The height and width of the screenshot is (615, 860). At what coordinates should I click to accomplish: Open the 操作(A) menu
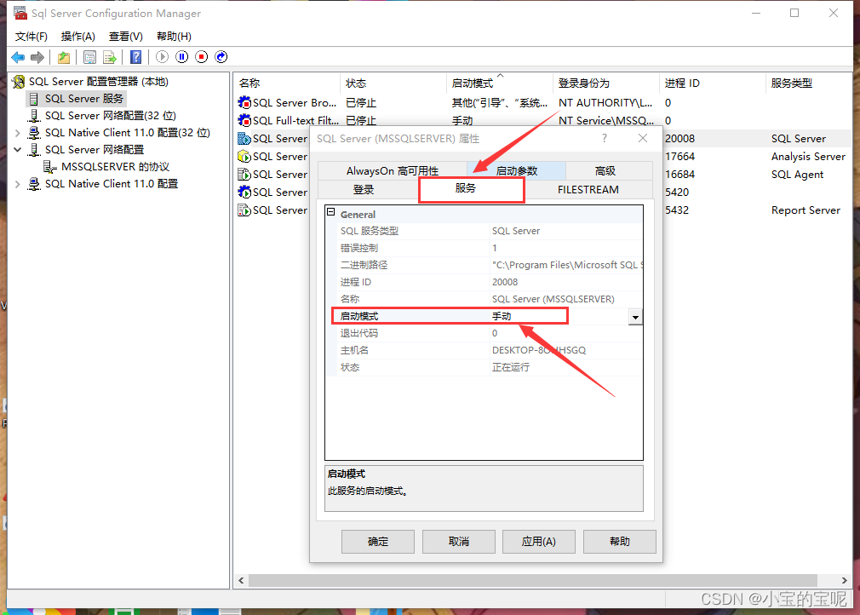pos(77,37)
